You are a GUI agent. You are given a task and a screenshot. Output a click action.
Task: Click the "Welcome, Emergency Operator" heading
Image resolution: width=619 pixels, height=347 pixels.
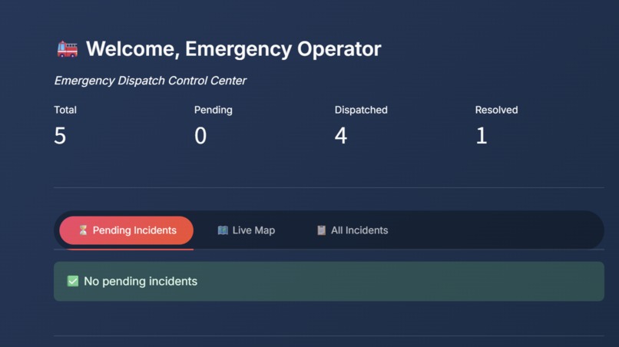(233, 49)
